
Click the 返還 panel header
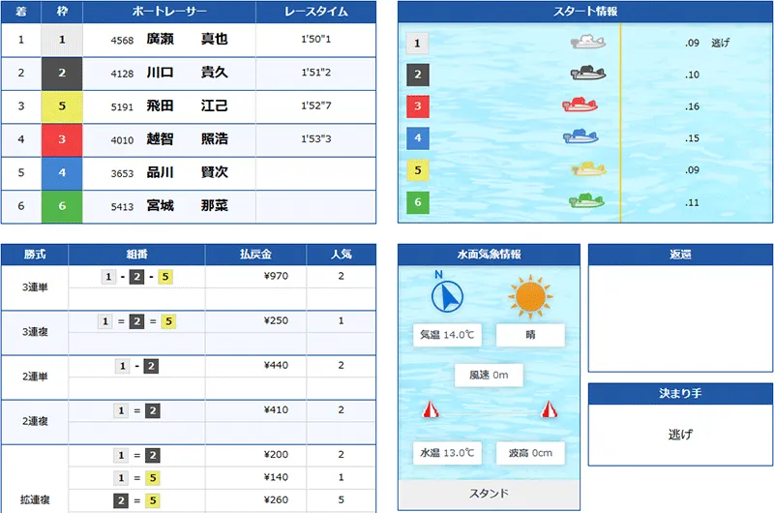680,255
